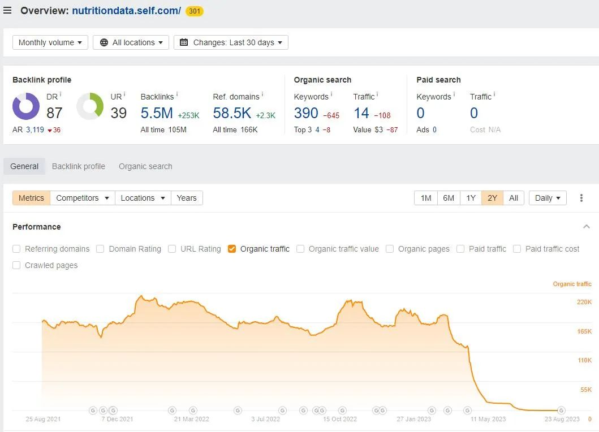Set chart range to 6M
The width and height of the screenshot is (599, 432).
tap(449, 198)
